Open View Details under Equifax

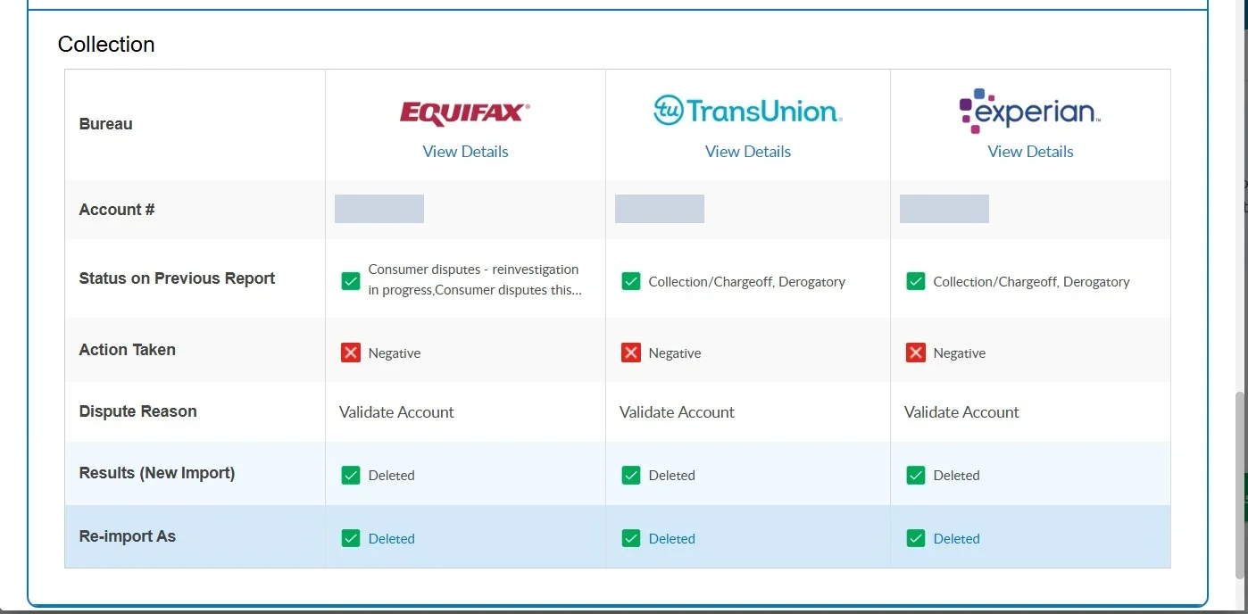coord(465,152)
